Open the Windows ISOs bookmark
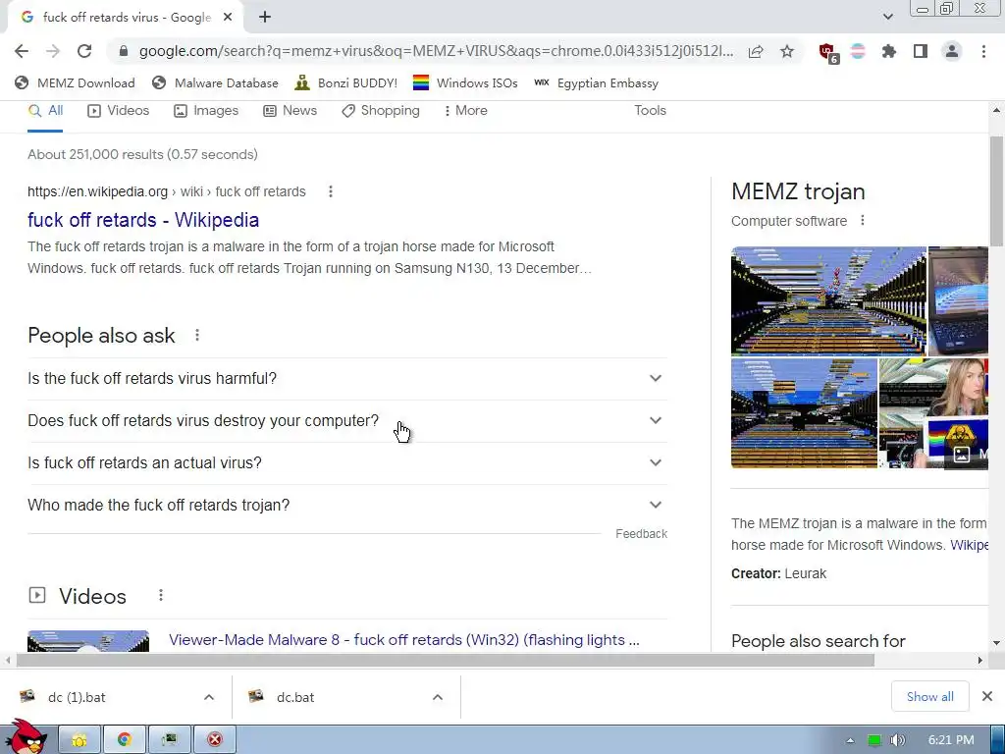Screen dimensions: 1005x754 [x=465, y=82]
